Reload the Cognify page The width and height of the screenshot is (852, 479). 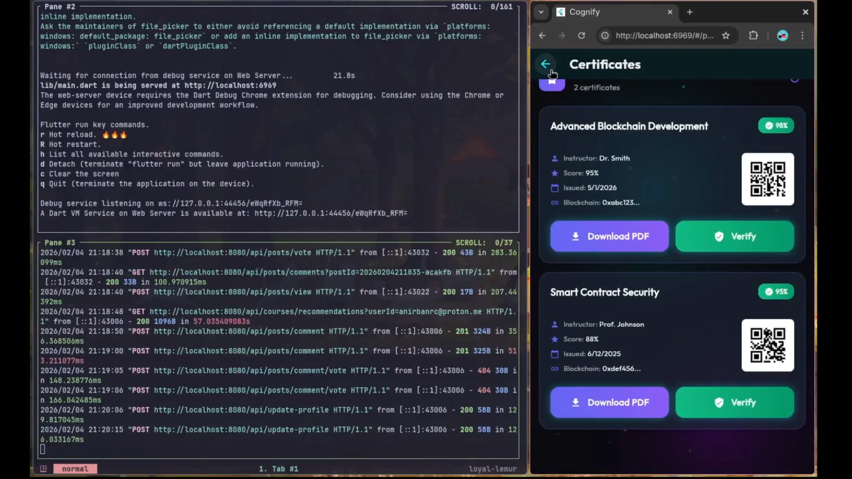tap(581, 35)
